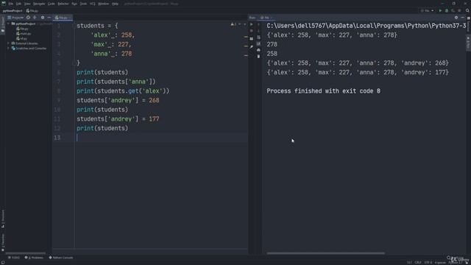Click the trash clear-all icon in Run panel
Viewport: 471px width, 265px height.
(x=258, y=57)
